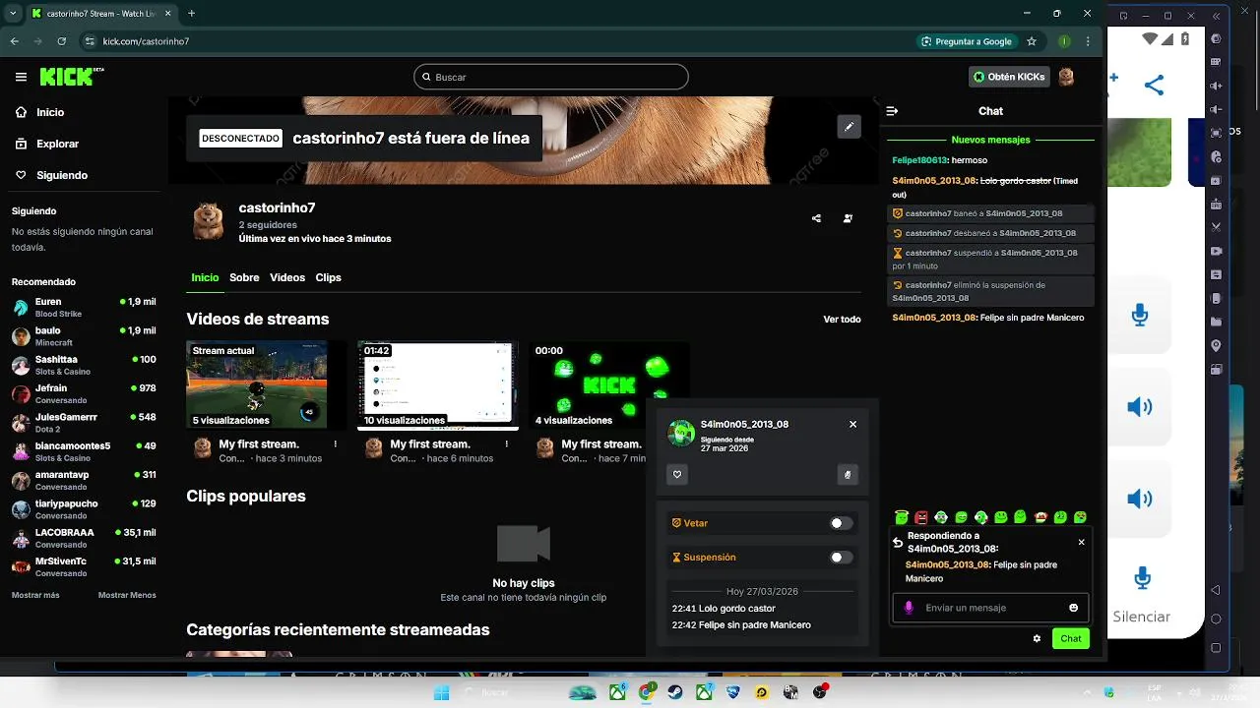Screen dimensions: 1260x708
Task: Open Steam from the taskbar
Action: 675,692
